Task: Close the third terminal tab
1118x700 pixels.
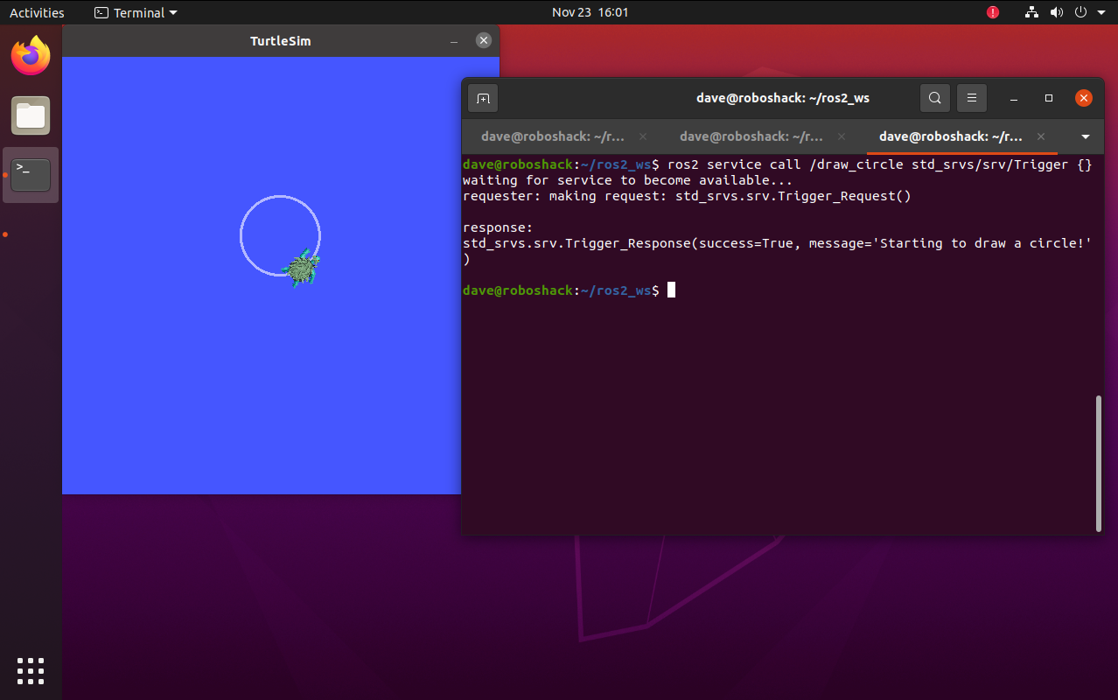Action: click(x=1041, y=137)
